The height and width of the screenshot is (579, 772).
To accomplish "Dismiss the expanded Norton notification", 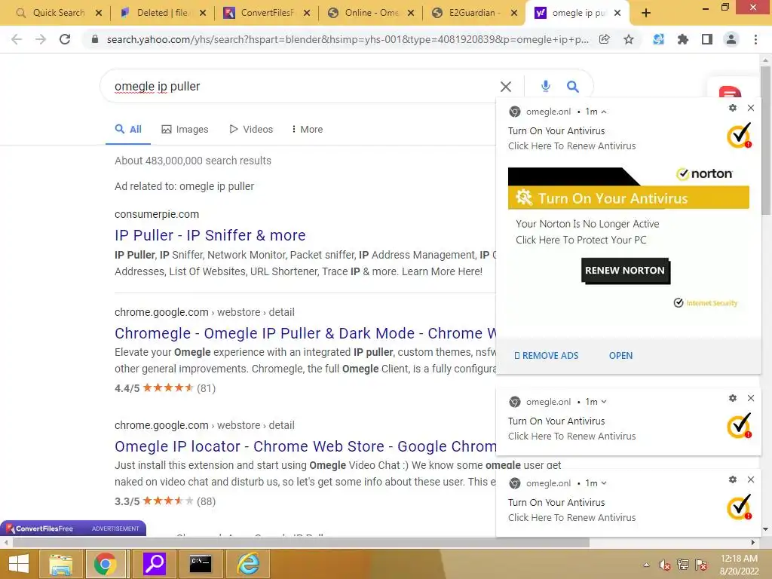I will point(751,108).
